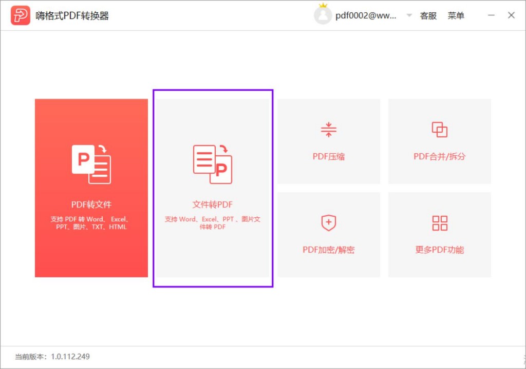Expand the account dropdown arrow

pos(409,15)
